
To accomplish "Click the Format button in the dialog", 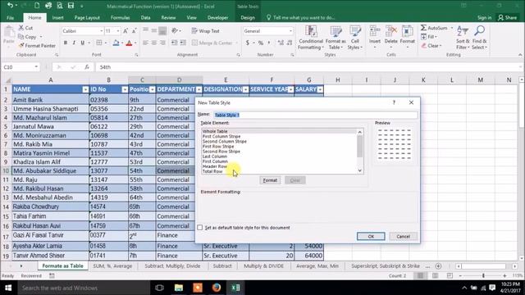I will (x=270, y=180).
